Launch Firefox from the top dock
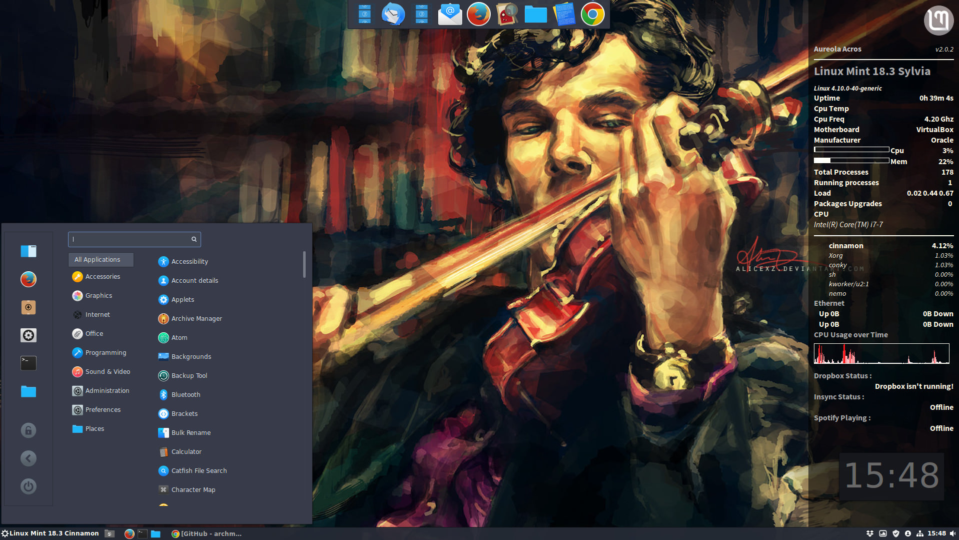The image size is (959, 540). coord(479,14)
